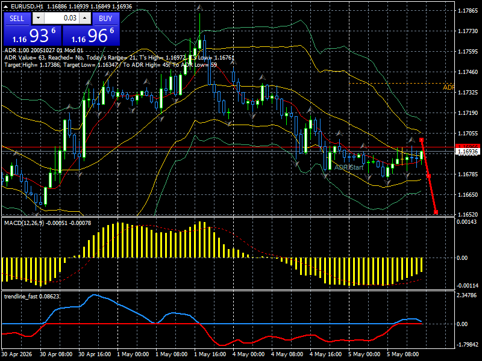482x361 pixels.
Task: Click the sell price 1.16 93 panel
Action: (x=33, y=35)
